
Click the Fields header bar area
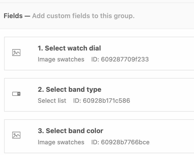coord(97,16)
